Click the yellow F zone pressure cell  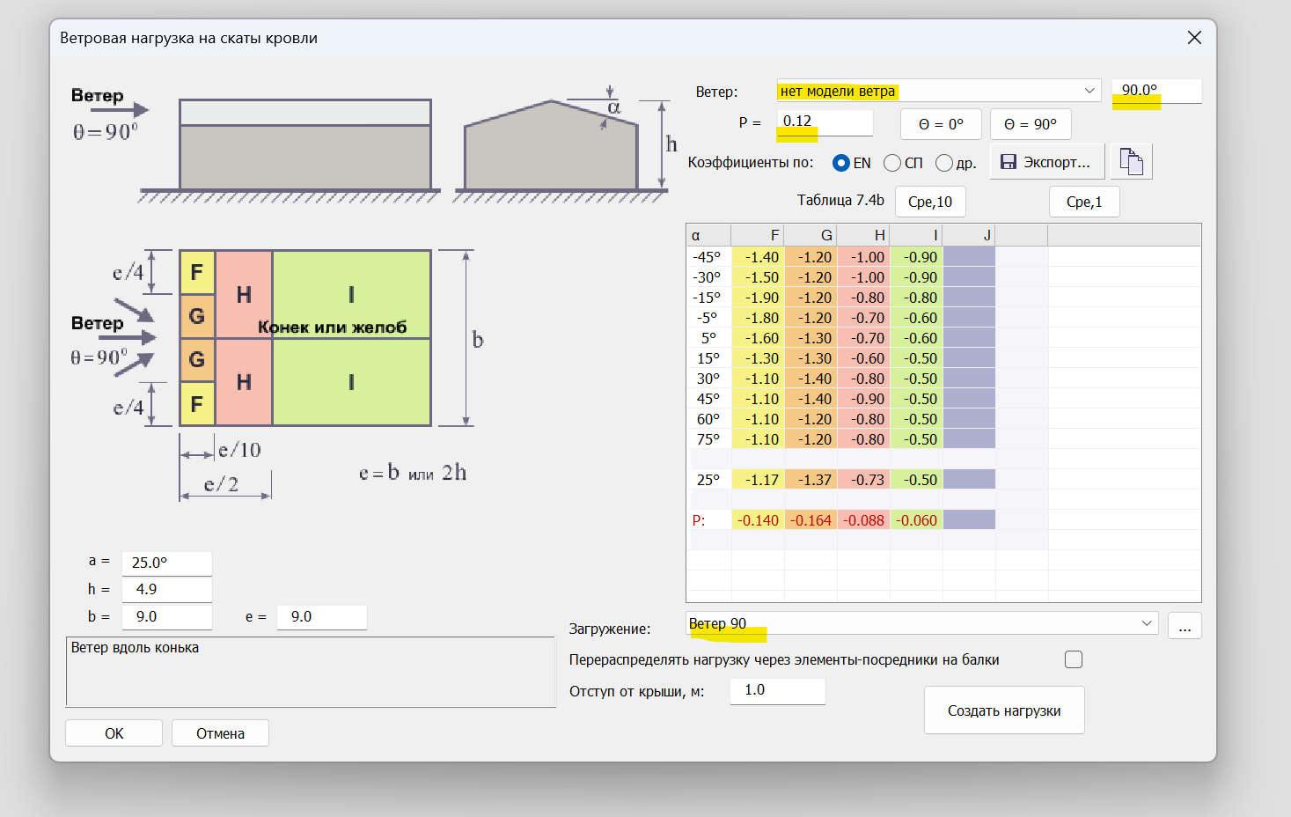(x=758, y=520)
